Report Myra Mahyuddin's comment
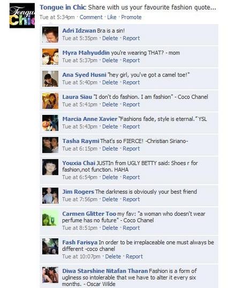The image size is (249, 288). click(131, 60)
